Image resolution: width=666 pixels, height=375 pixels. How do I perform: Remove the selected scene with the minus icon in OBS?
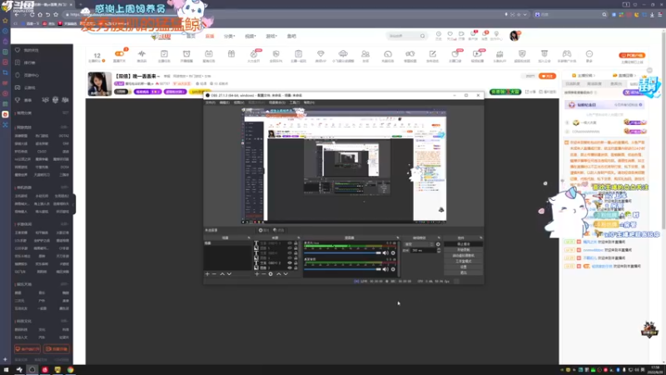coord(215,274)
